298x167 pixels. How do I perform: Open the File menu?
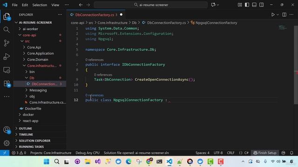click(x=14, y=5)
